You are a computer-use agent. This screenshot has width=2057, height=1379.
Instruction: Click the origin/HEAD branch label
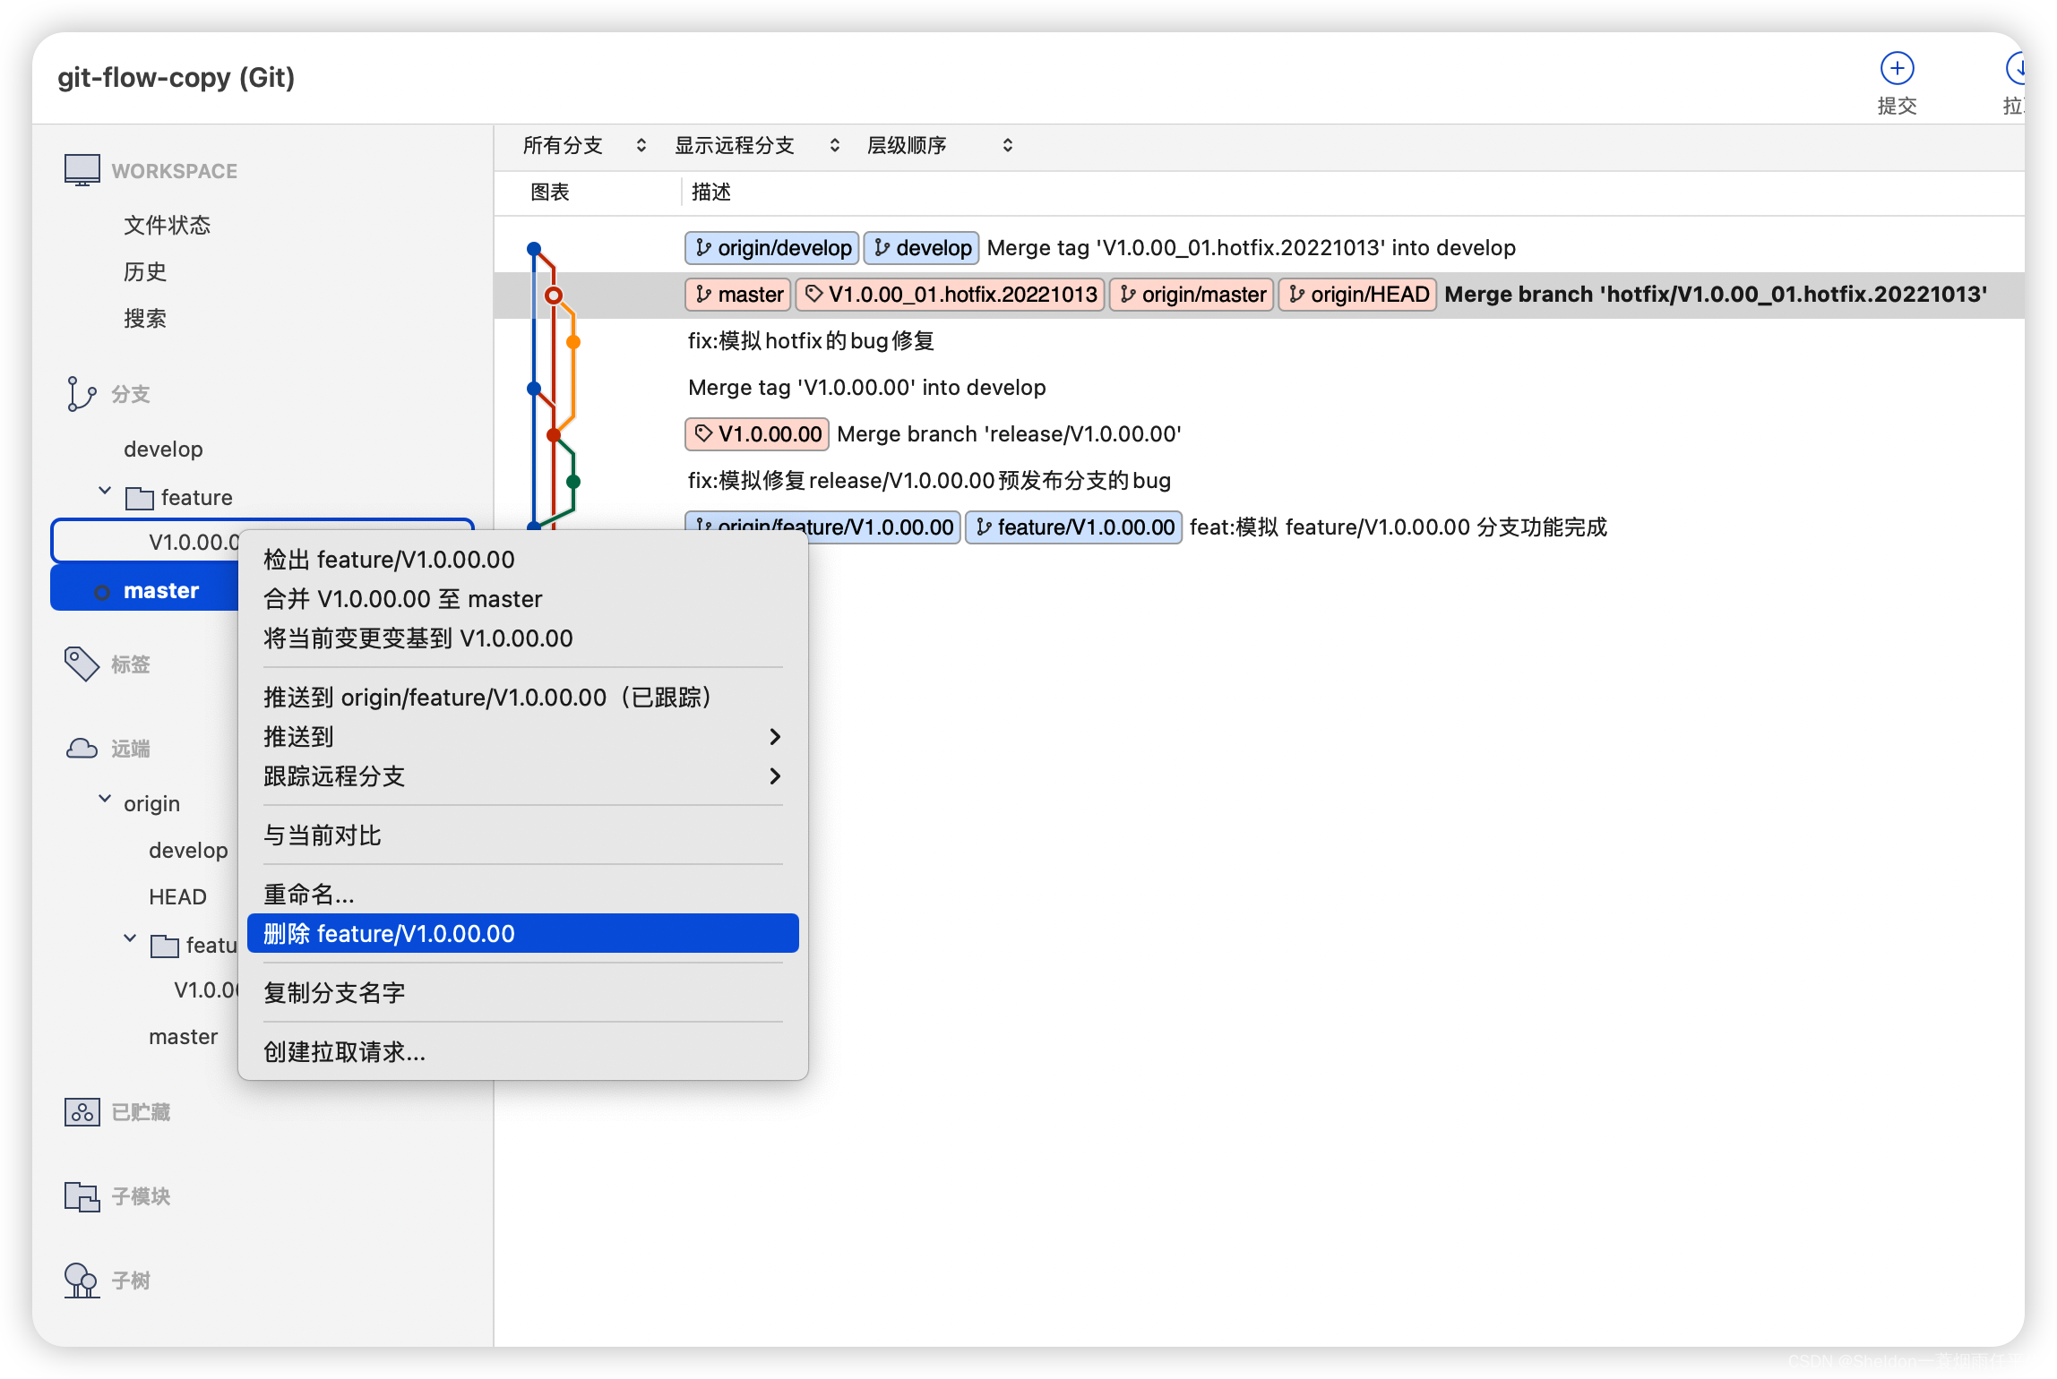pos(1358,295)
